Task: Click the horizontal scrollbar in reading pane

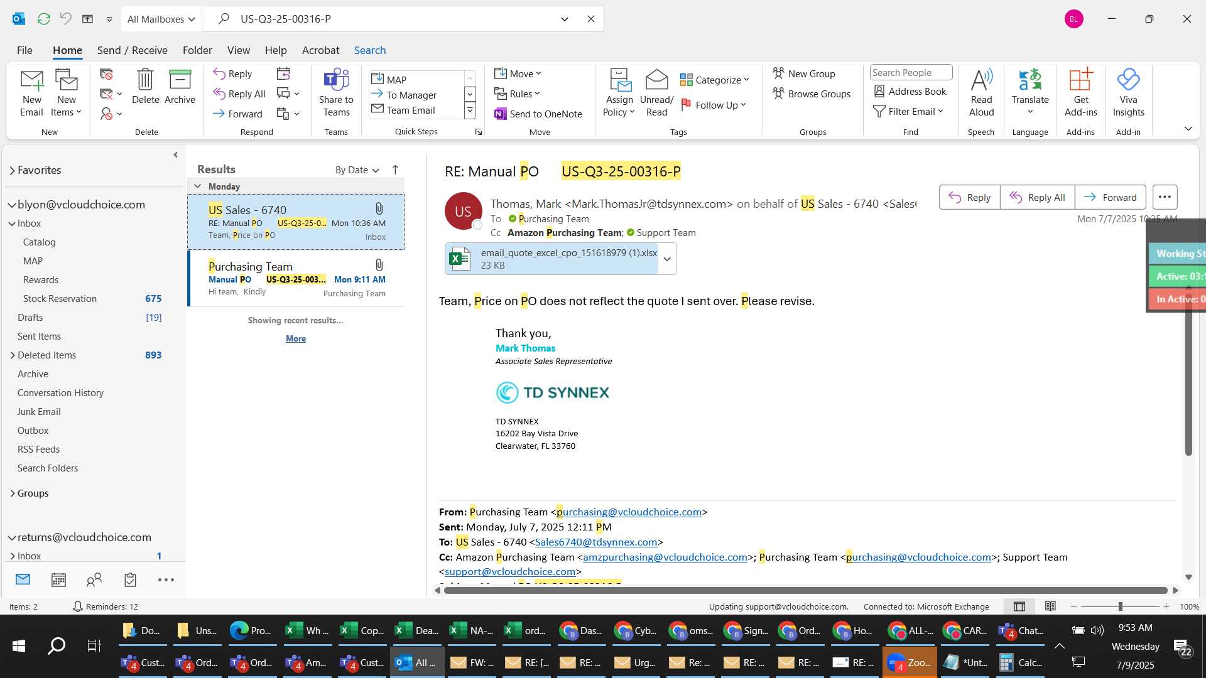Action: (806, 590)
